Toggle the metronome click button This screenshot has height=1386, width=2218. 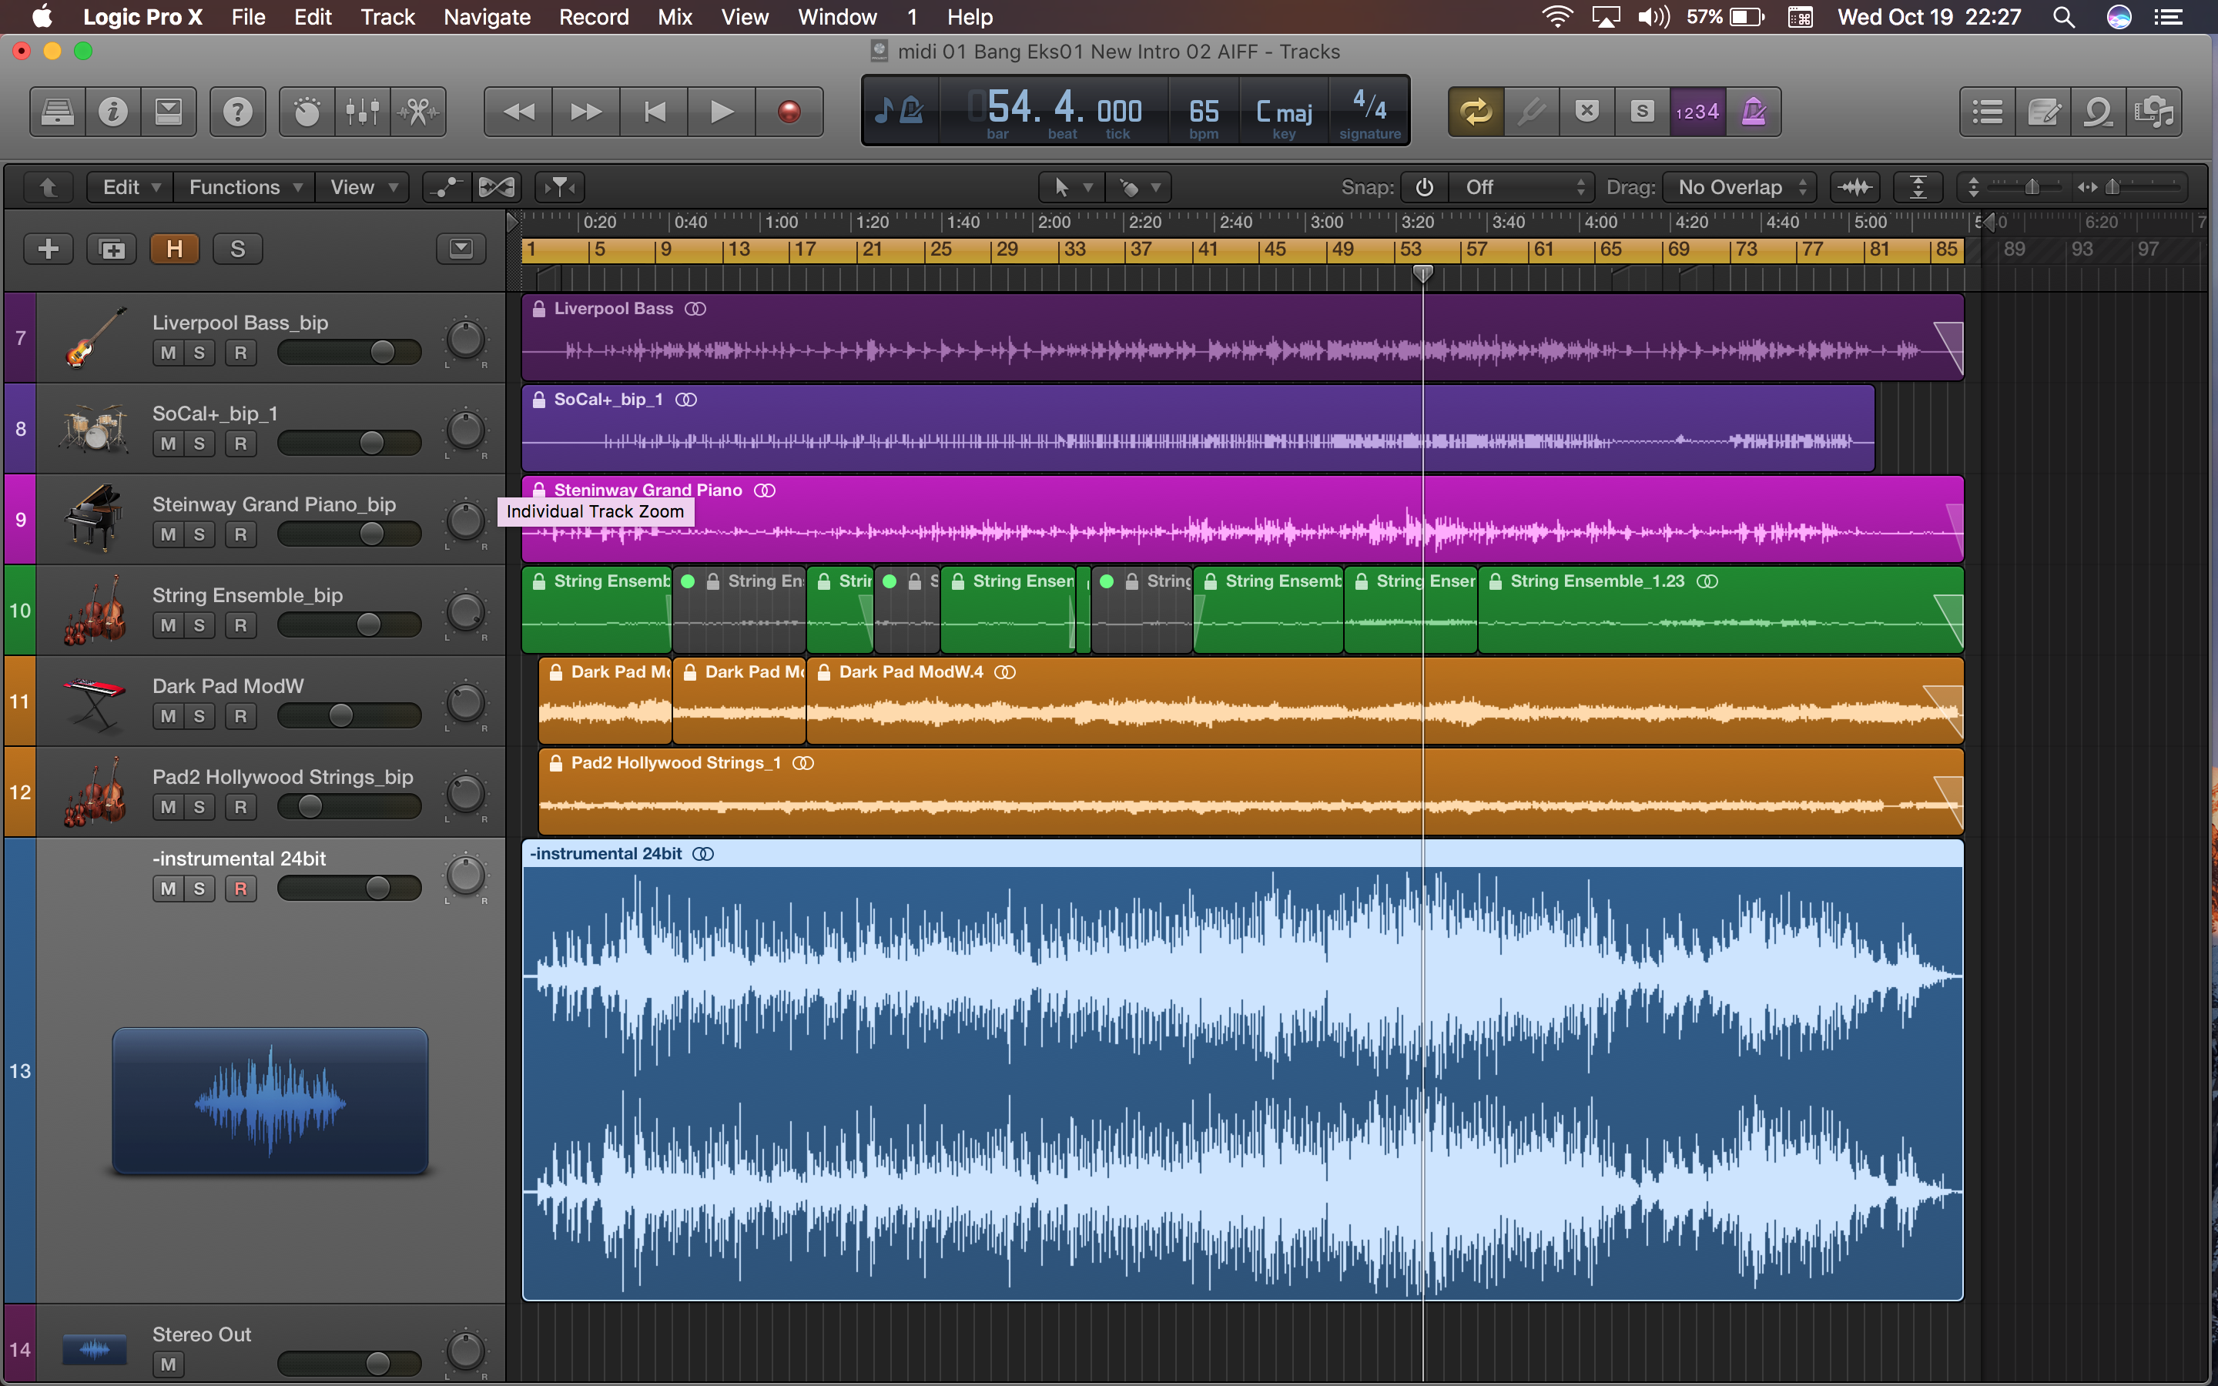[1754, 112]
